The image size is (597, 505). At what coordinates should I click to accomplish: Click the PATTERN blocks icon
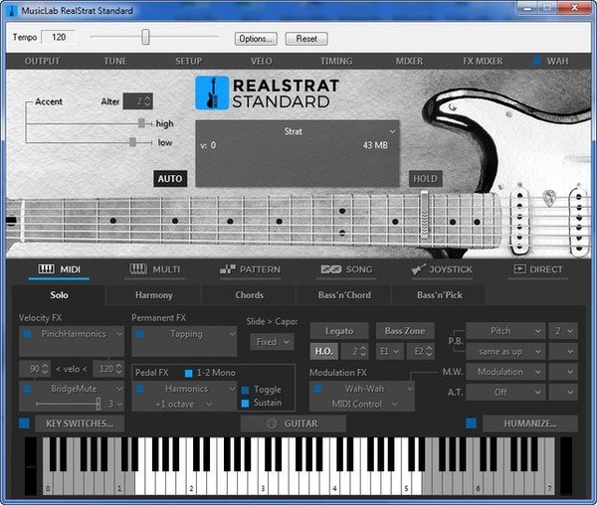(x=228, y=269)
